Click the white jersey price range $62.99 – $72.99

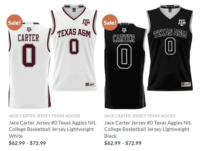point(27,143)
